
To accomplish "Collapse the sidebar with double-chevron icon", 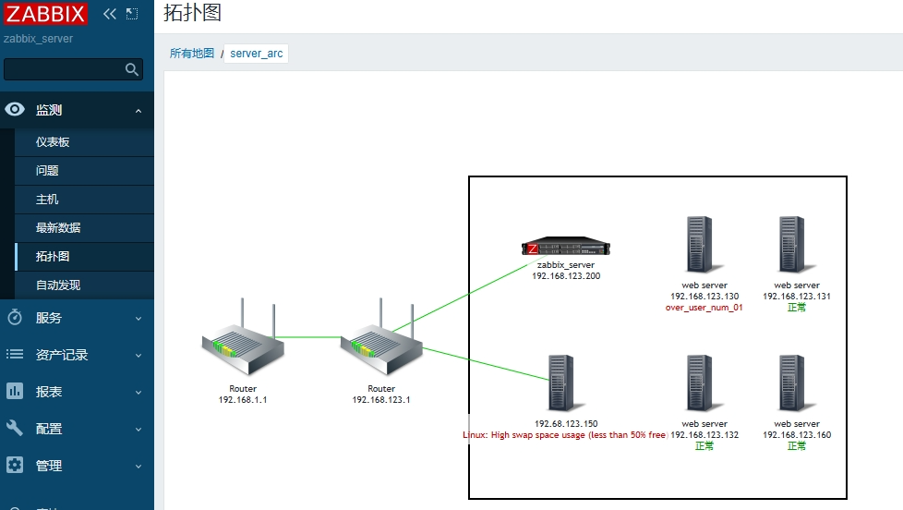I will coord(110,14).
